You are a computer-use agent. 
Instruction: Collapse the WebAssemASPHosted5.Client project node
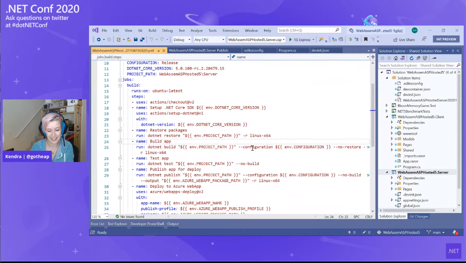386,117
